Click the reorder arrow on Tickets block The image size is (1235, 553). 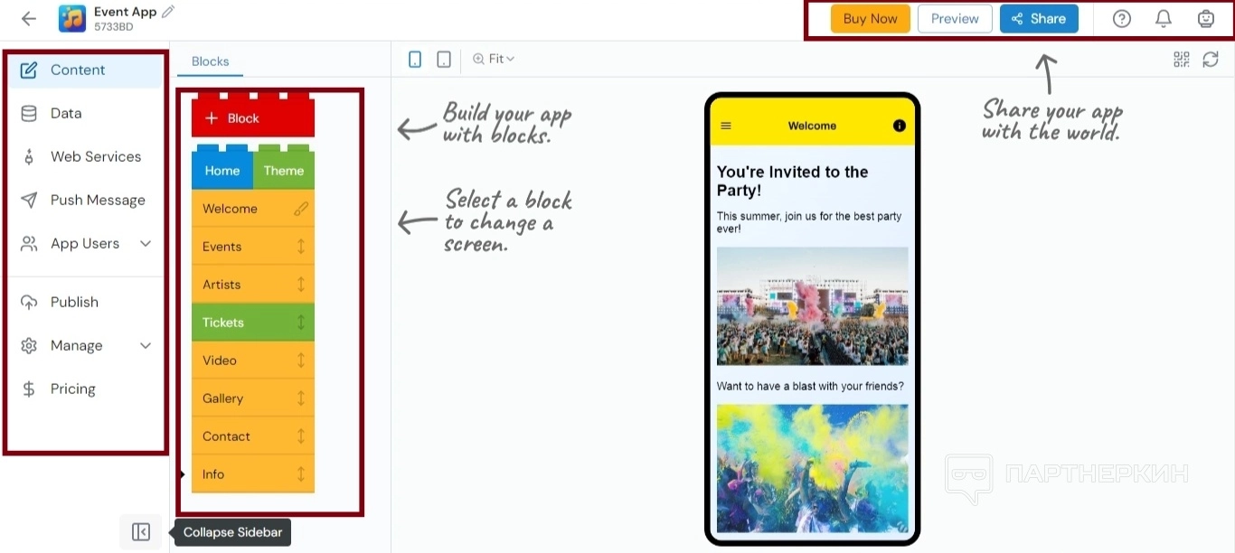301,323
